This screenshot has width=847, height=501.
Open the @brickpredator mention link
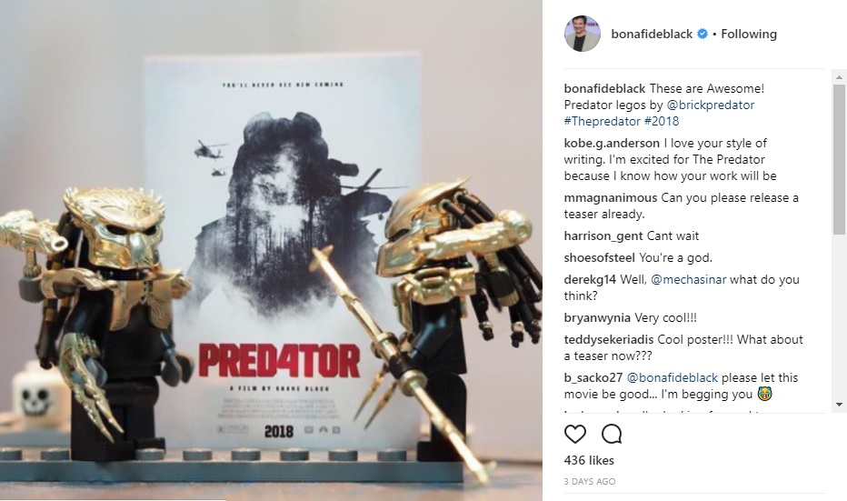[711, 105]
